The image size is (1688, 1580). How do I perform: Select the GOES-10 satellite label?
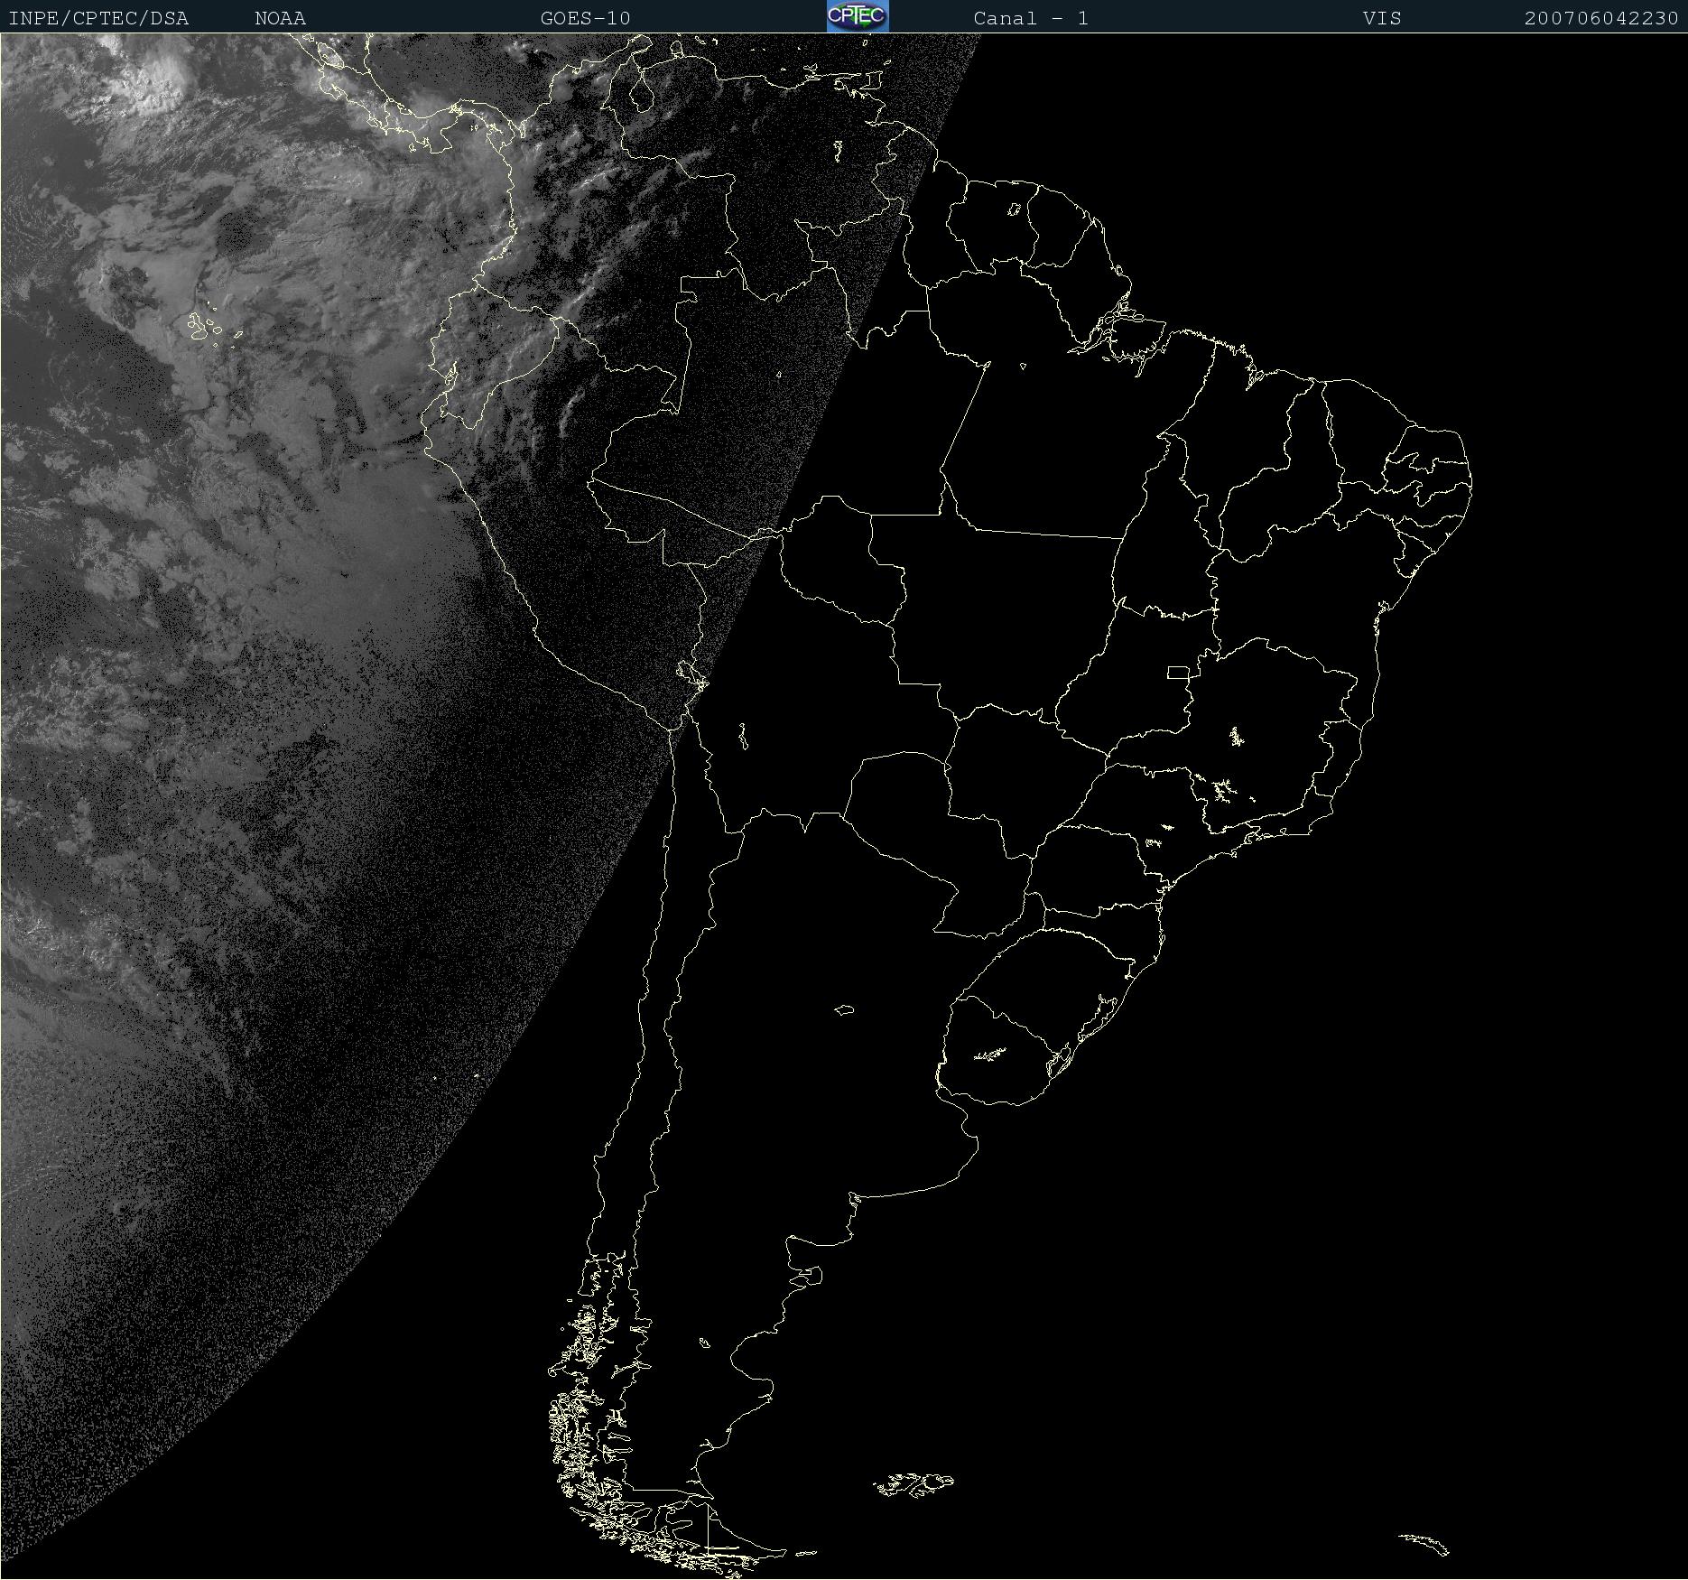[x=585, y=18]
